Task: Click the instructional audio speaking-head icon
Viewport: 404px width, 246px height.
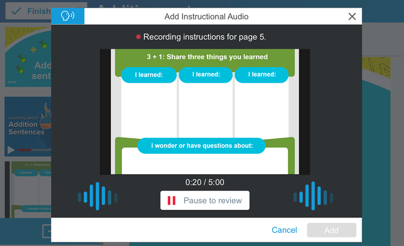Action: click(x=68, y=16)
